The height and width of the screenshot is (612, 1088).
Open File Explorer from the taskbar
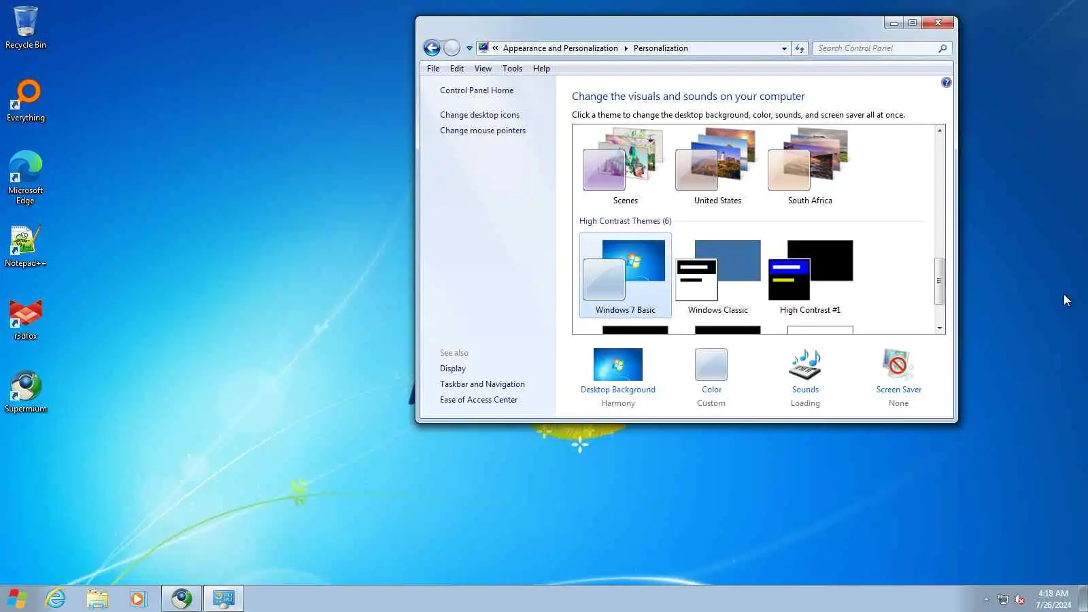tap(97, 598)
